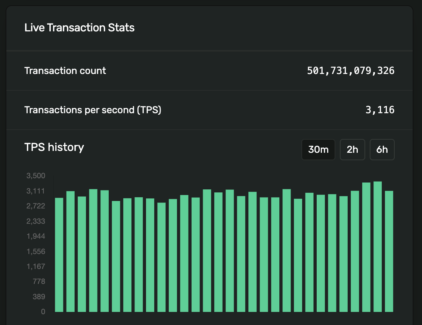Click the Live Transaction Stats heading
This screenshot has height=325, width=422.
pyautogui.click(x=80, y=28)
